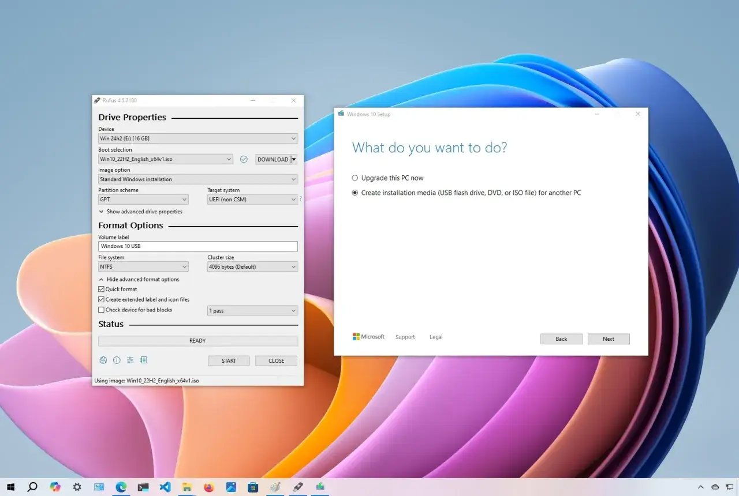The height and width of the screenshot is (496, 739).
Task: Open OneDrive cloud tray icon
Action: pos(715,487)
